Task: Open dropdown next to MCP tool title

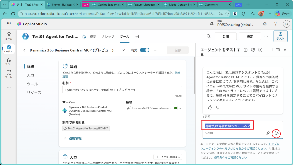Action: (x=123, y=50)
